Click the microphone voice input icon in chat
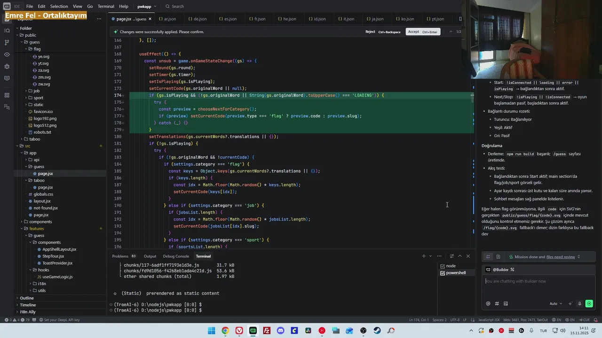602x338 pixels. pyautogui.click(x=579, y=304)
